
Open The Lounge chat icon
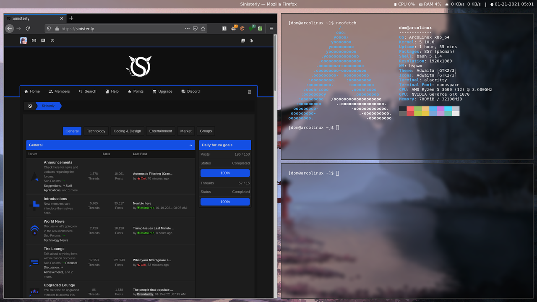(34, 263)
